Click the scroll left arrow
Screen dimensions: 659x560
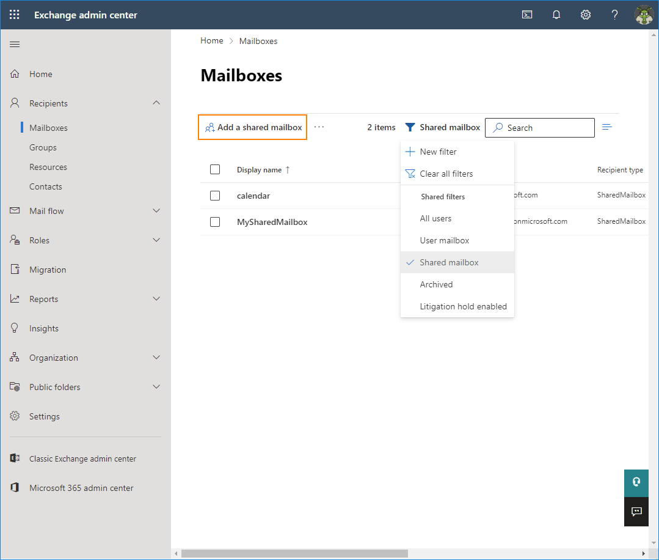click(x=176, y=553)
